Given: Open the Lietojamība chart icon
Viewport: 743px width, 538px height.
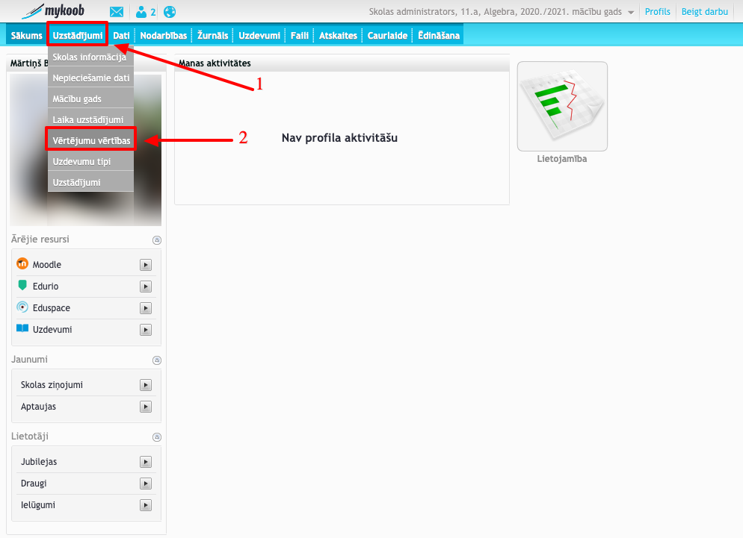Looking at the screenshot, I should click(x=562, y=107).
